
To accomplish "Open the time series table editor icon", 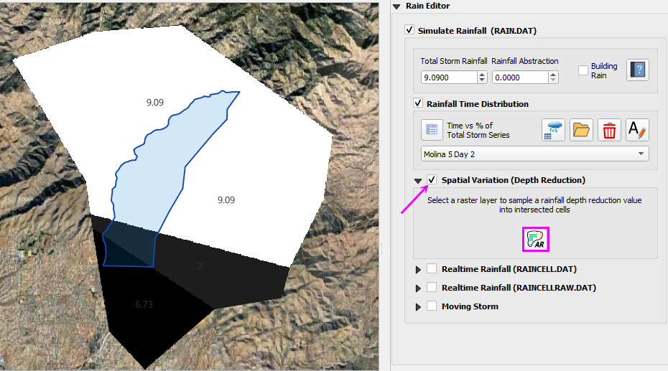I will pyautogui.click(x=432, y=130).
